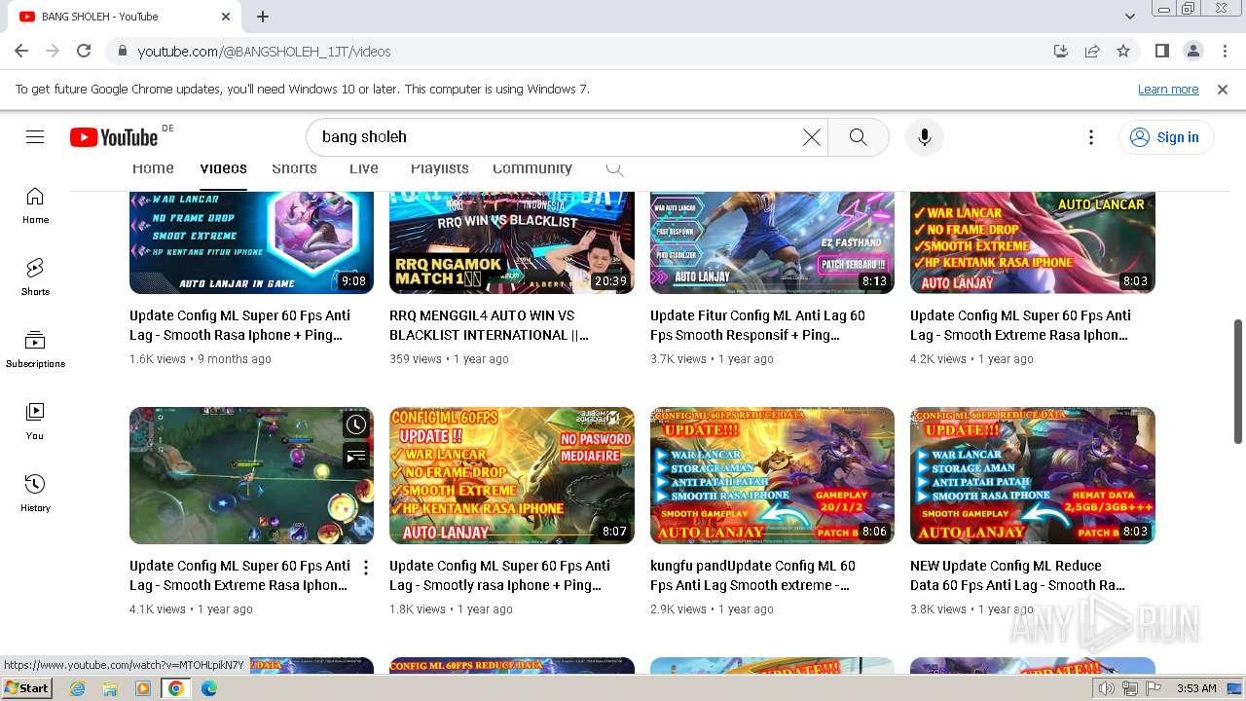
Task: Select the Videos channel tab
Action: click(x=223, y=168)
